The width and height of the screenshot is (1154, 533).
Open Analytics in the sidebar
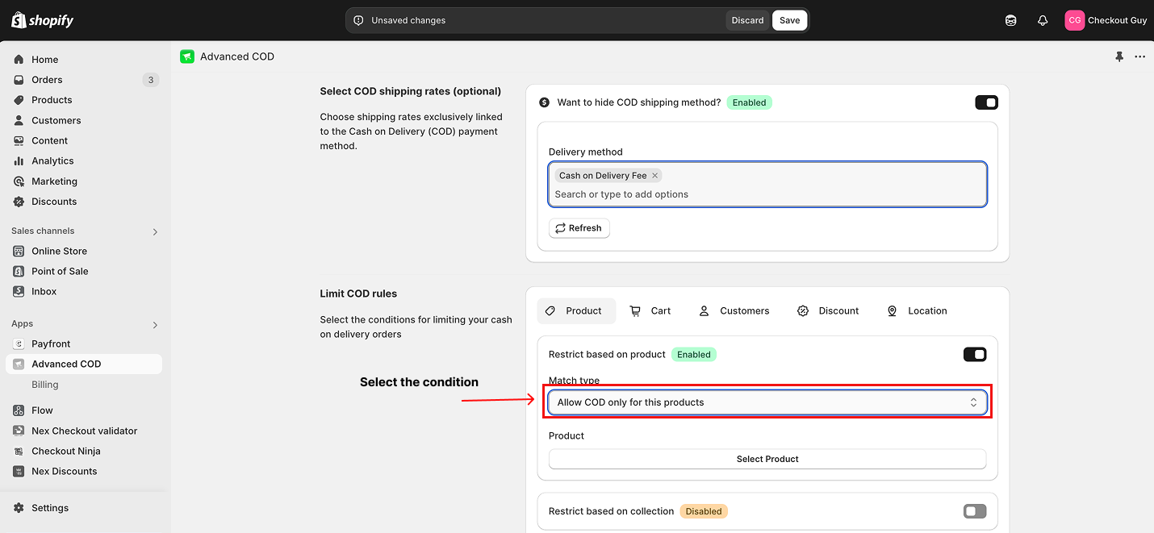pyautogui.click(x=52, y=161)
